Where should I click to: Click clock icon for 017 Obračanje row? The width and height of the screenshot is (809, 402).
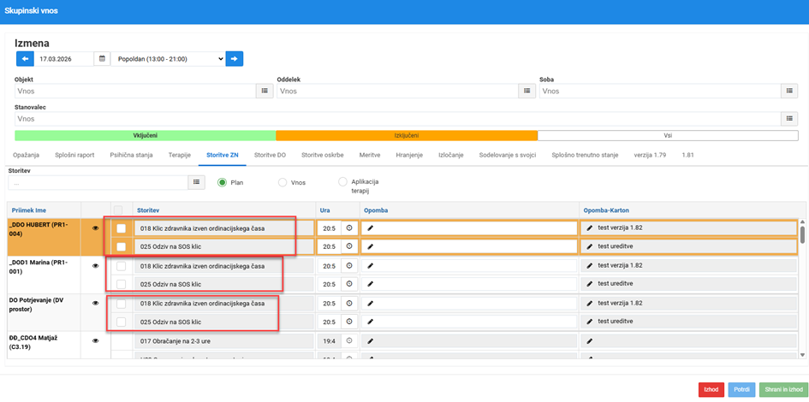tap(349, 340)
